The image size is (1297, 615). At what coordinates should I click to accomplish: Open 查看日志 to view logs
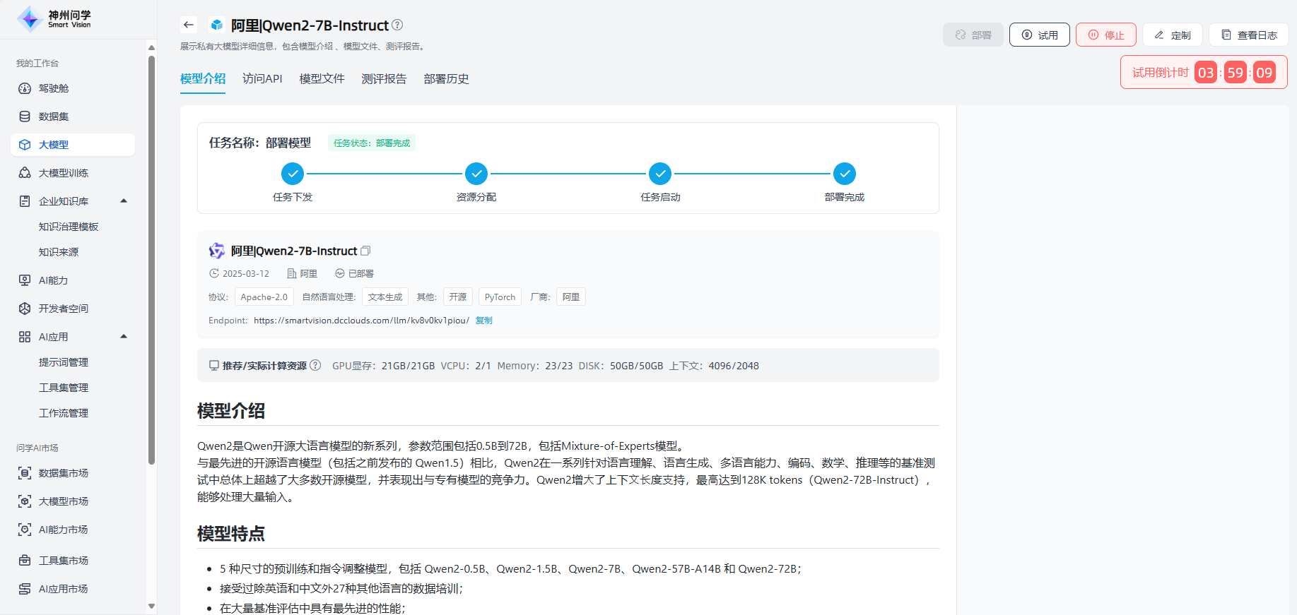point(1248,35)
